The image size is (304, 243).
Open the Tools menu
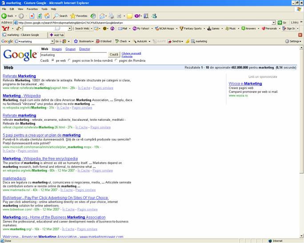[44, 9]
